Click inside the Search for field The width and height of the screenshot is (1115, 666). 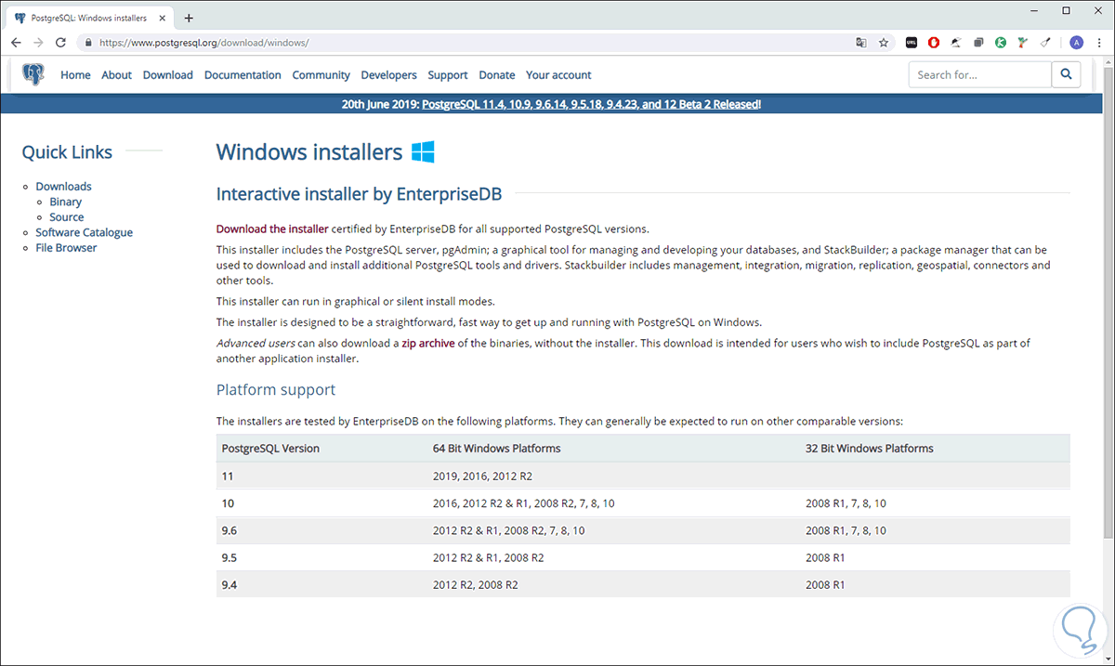(x=979, y=74)
